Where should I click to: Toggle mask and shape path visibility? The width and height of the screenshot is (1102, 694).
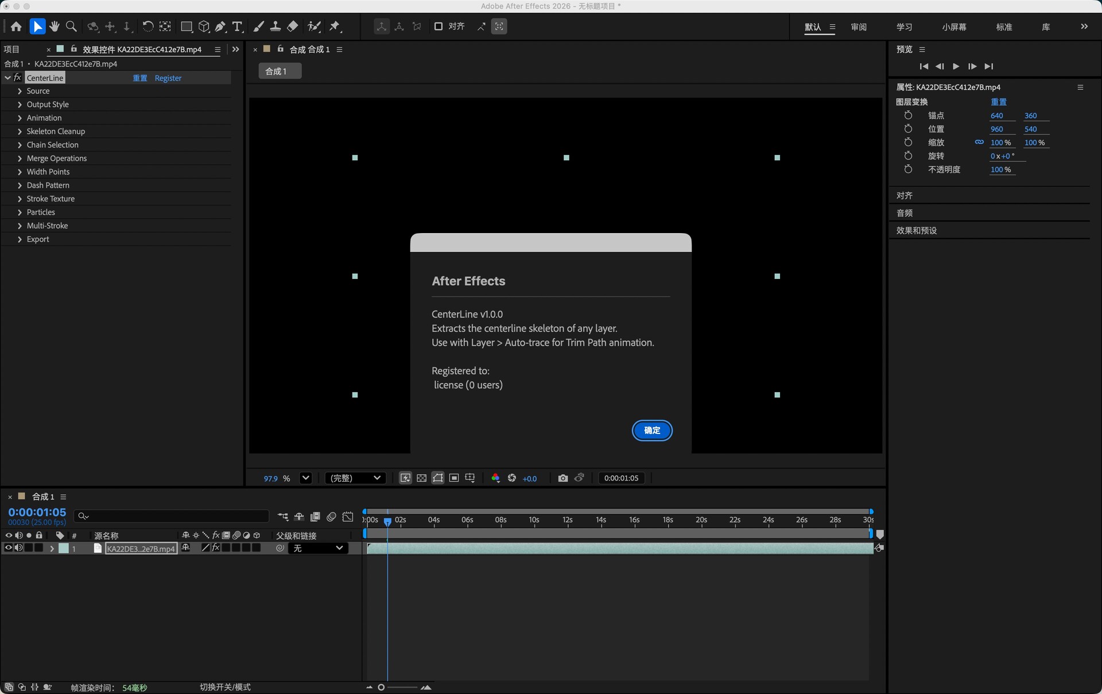438,478
